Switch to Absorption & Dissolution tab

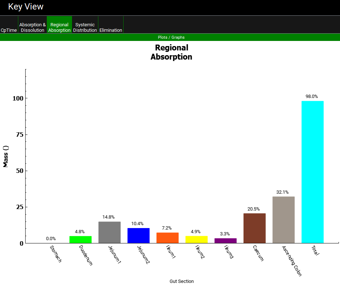pyautogui.click(x=33, y=27)
